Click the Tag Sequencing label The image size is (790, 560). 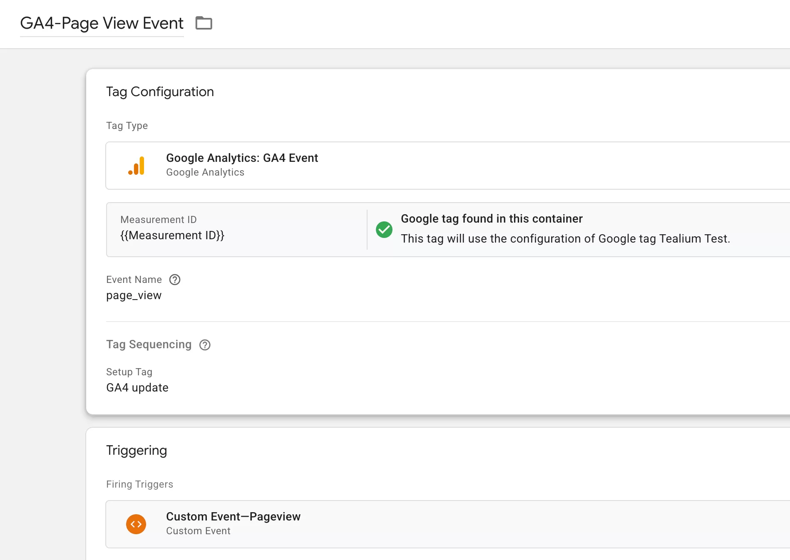point(149,344)
